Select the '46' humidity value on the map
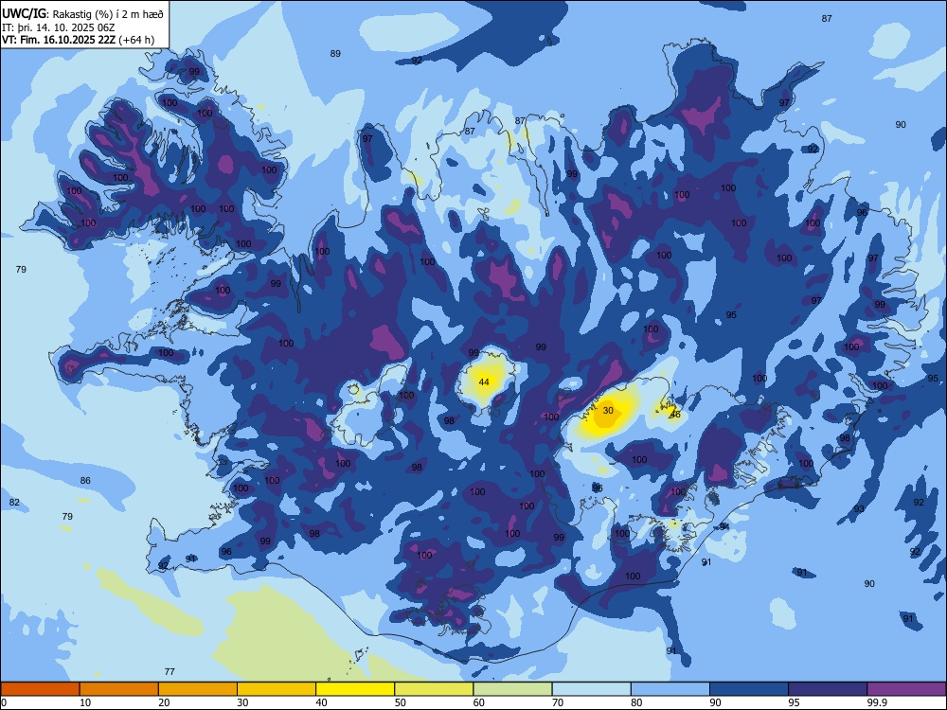The image size is (947, 710). 675,415
